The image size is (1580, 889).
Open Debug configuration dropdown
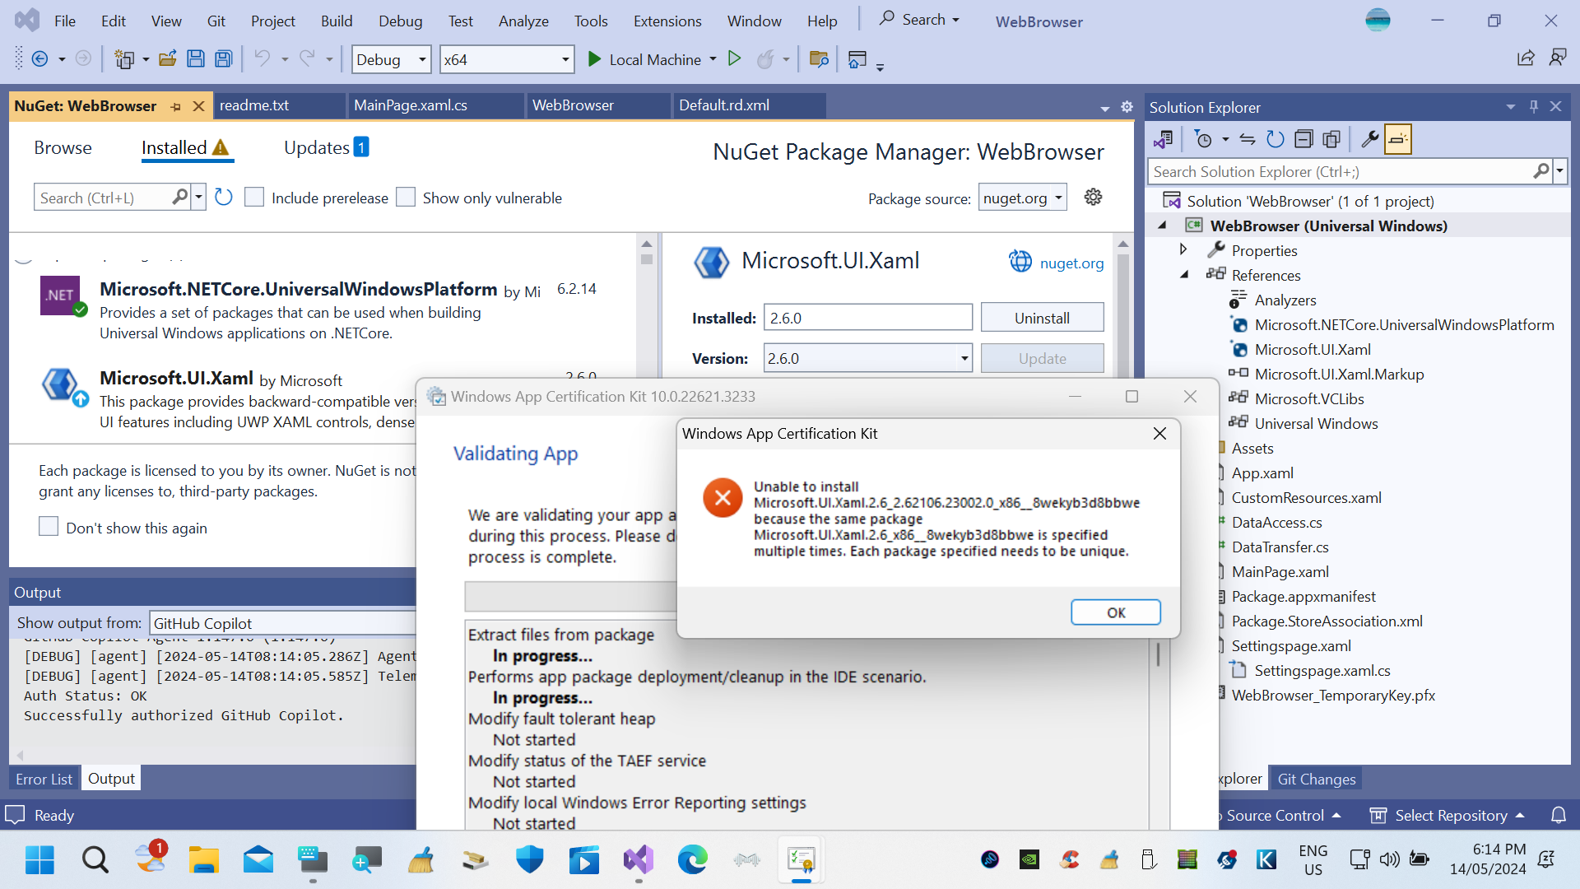[x=391, y=59]
